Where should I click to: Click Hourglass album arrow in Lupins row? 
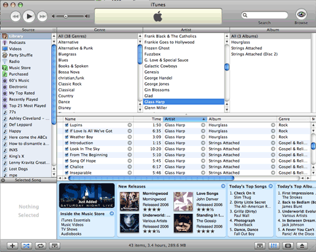coord(273,125)
